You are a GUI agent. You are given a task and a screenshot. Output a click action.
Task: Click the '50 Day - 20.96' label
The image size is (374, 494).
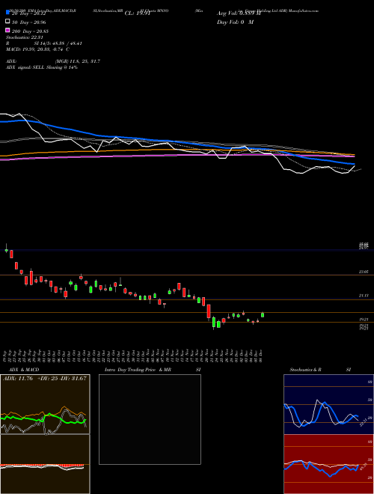tap(30, 22)
